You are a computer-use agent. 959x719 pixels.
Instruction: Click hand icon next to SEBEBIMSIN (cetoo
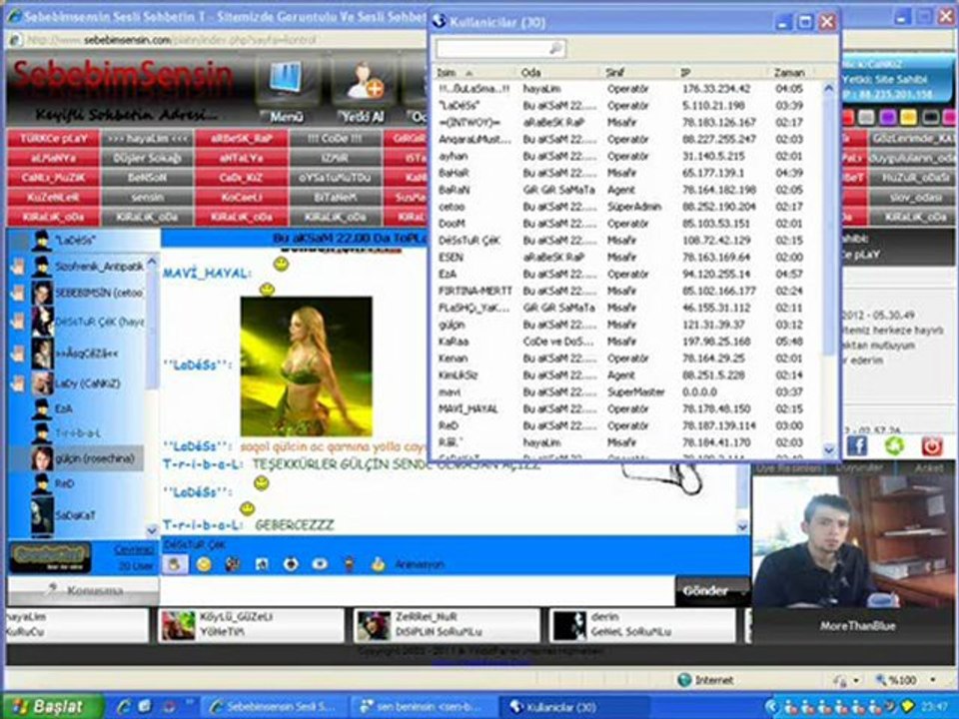[x=18, y=294]
